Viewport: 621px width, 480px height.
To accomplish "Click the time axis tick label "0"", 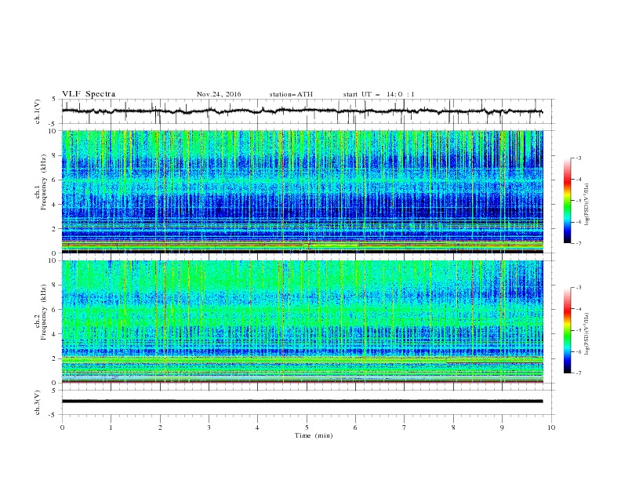I will 62,427.
